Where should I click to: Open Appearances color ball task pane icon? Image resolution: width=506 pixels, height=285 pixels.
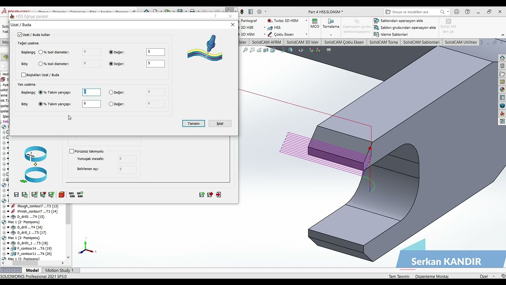click(x=502, y=90)
